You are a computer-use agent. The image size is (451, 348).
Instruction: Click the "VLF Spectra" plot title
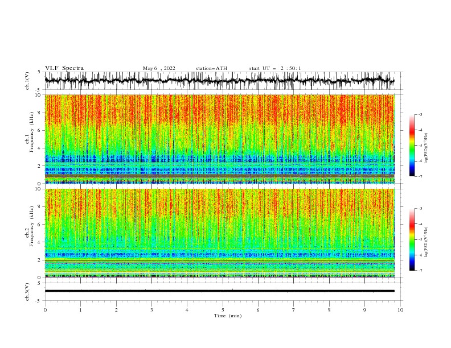[64, 68]
